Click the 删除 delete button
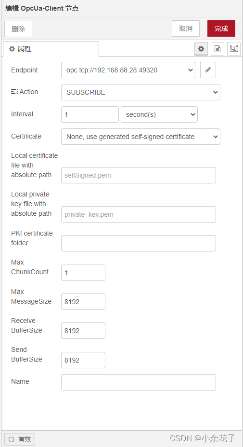 (18, 29)
